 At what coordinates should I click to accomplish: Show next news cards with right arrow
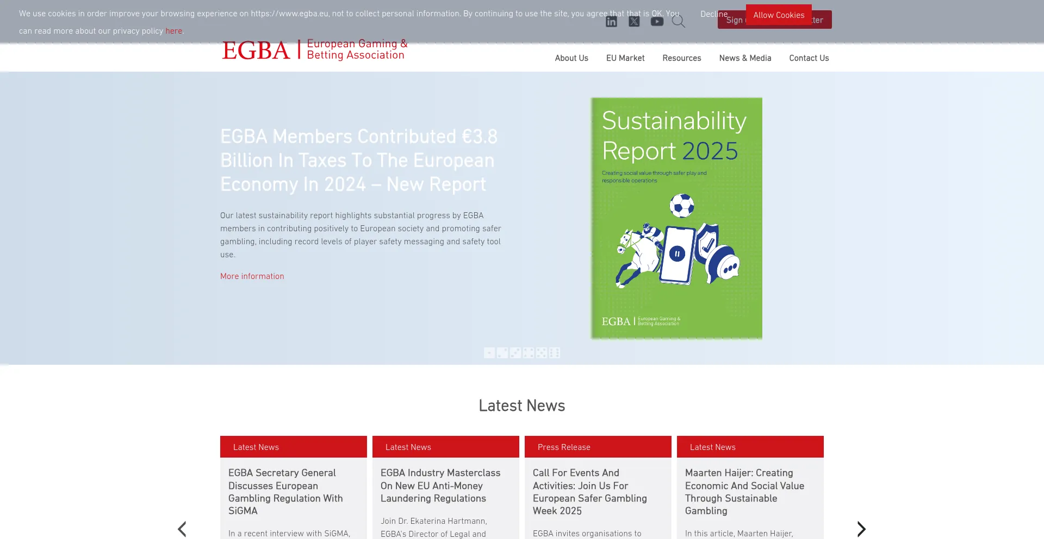pos(861,529)
